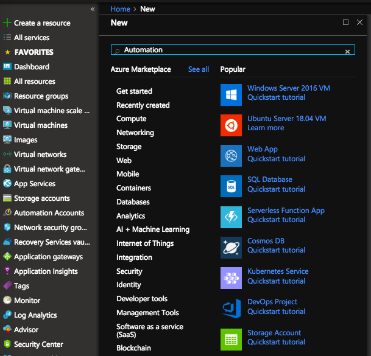Open the DevOps Project icon

(x=231, y=308)
